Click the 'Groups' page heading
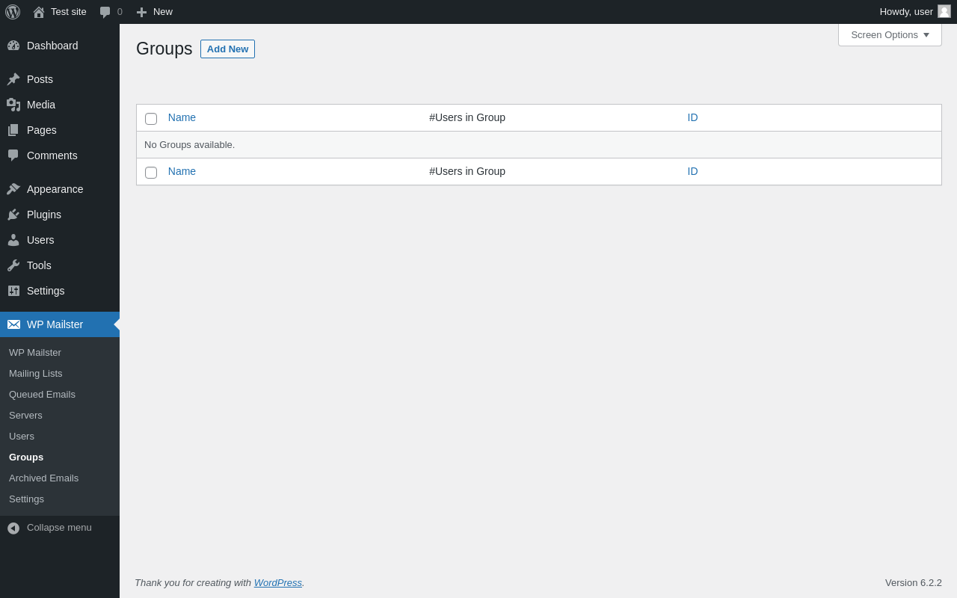 pos(164,49)
